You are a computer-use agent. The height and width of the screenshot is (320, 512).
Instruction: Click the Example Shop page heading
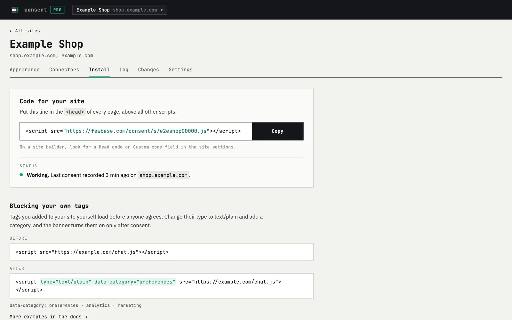click(46, 44)
